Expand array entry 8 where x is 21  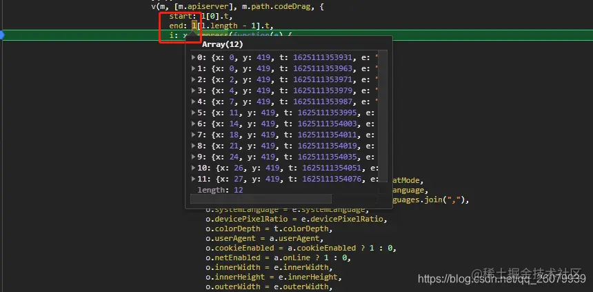[x=194, y=146]
